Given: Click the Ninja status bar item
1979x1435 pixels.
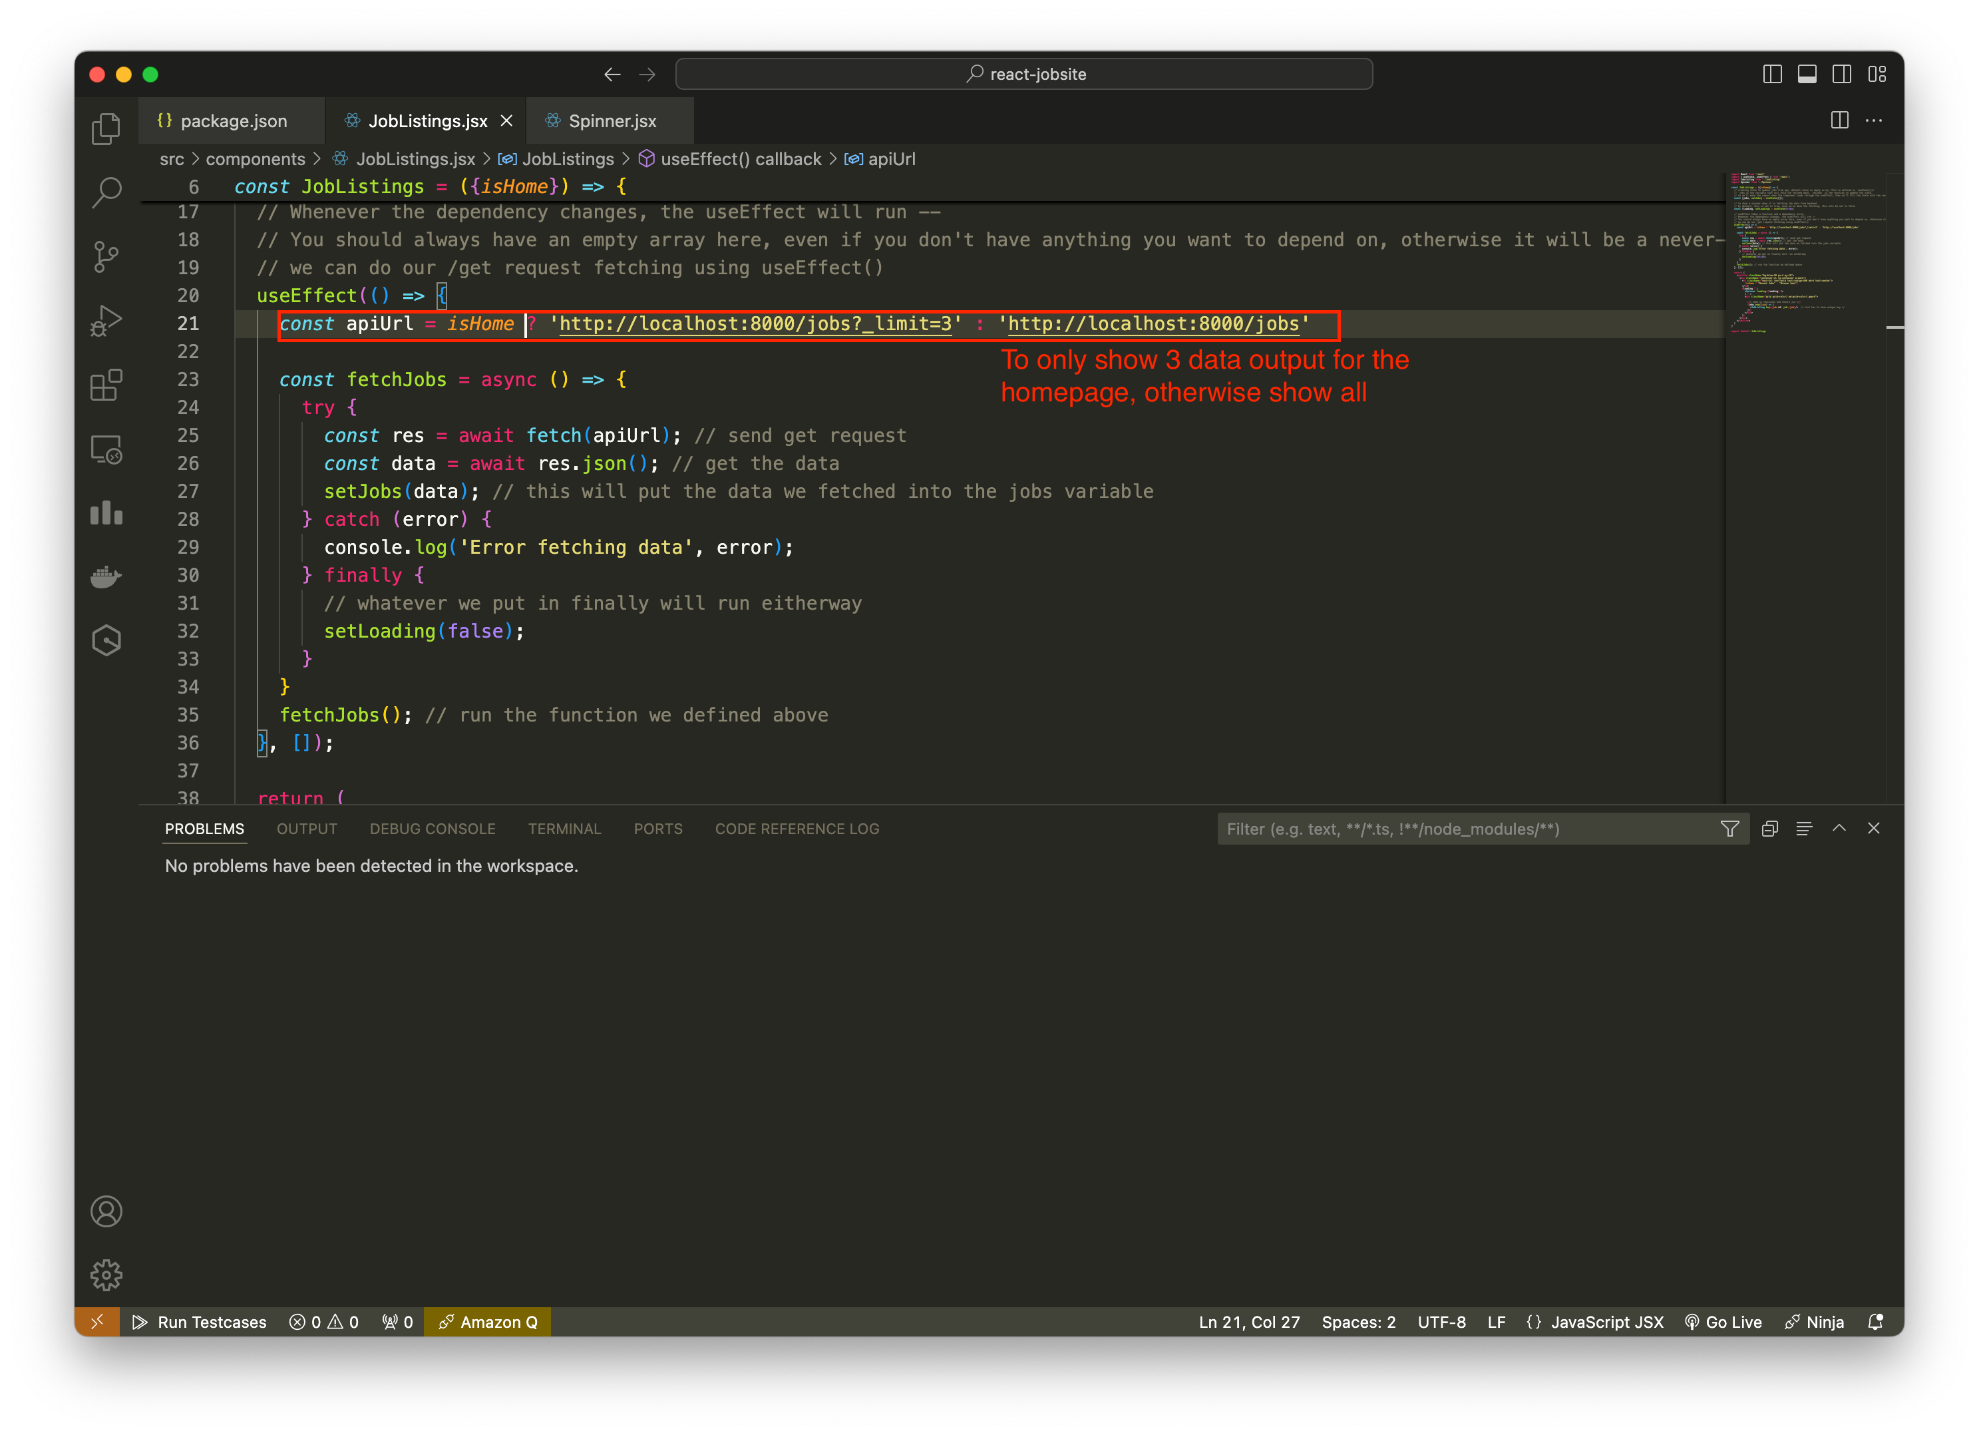Looking at the screenshot, I should 1815,1322.
